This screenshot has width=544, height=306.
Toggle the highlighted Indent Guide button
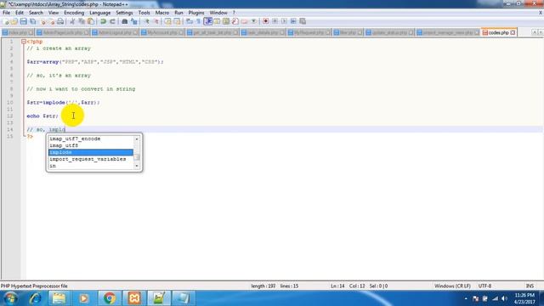[207, 21]
